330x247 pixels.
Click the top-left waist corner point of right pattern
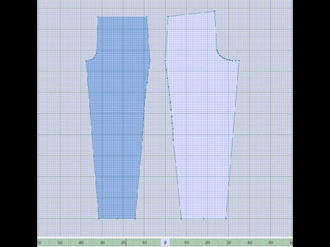[168, 16]
